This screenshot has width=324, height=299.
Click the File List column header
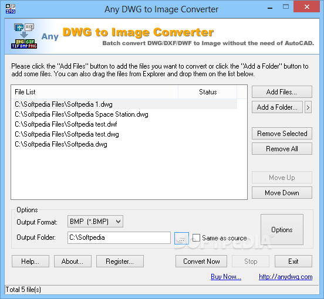click(95, 92)
